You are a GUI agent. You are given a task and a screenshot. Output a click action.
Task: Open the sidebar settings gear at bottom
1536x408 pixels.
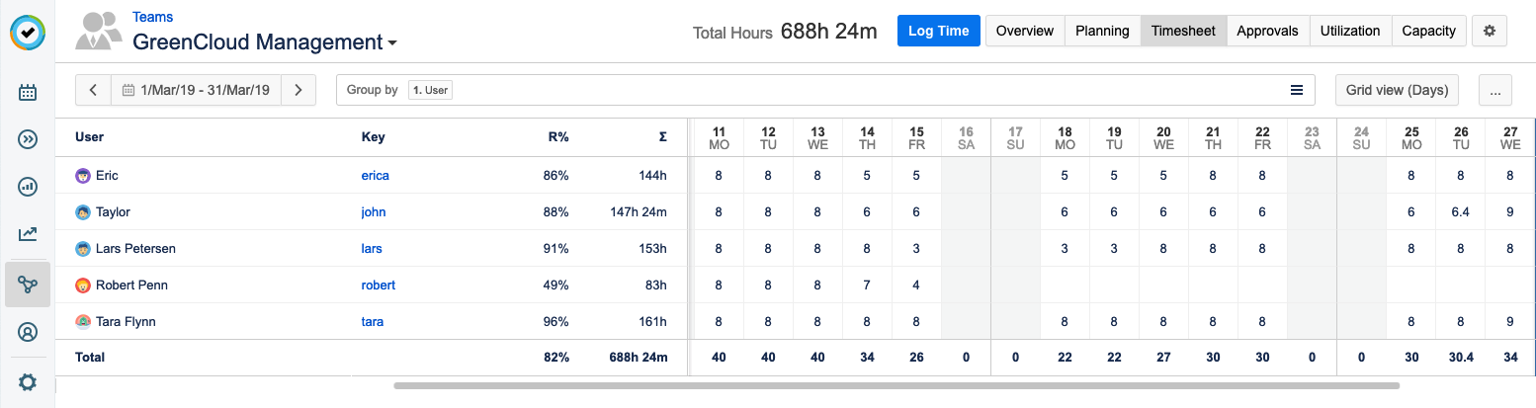tap(28, 382)
